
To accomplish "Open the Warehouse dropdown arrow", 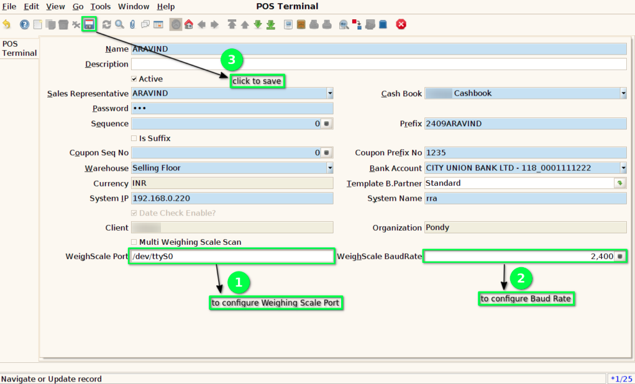I will tap(330, 168).
